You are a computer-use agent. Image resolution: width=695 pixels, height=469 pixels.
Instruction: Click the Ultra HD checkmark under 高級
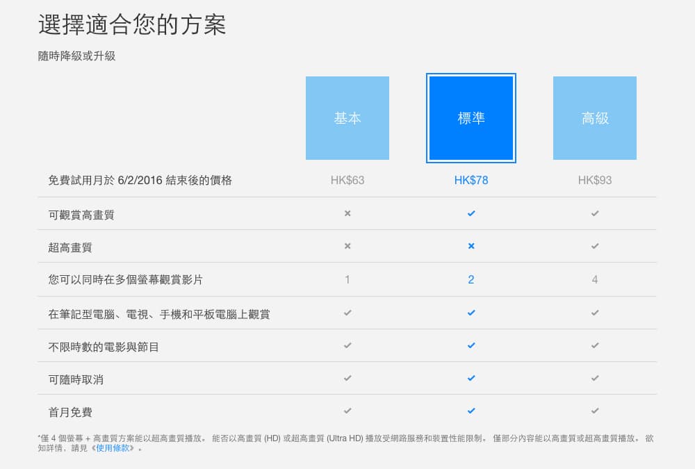click(595, 246)
